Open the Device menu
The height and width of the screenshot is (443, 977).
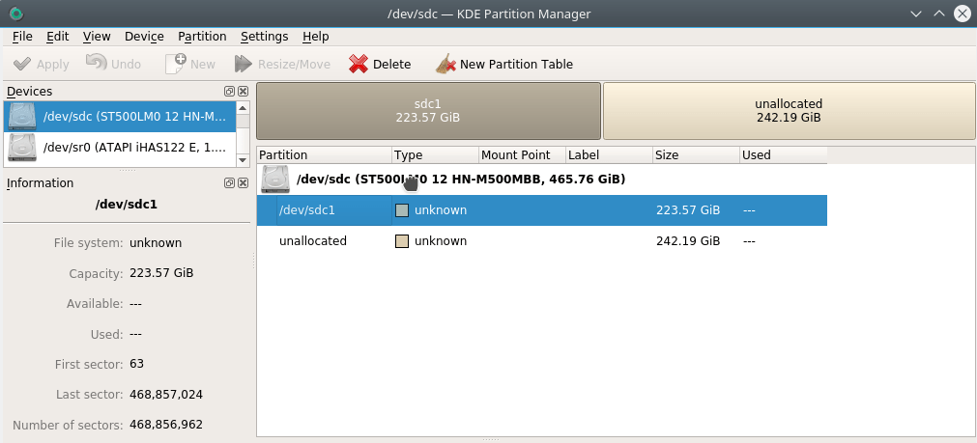click(144, 36)
